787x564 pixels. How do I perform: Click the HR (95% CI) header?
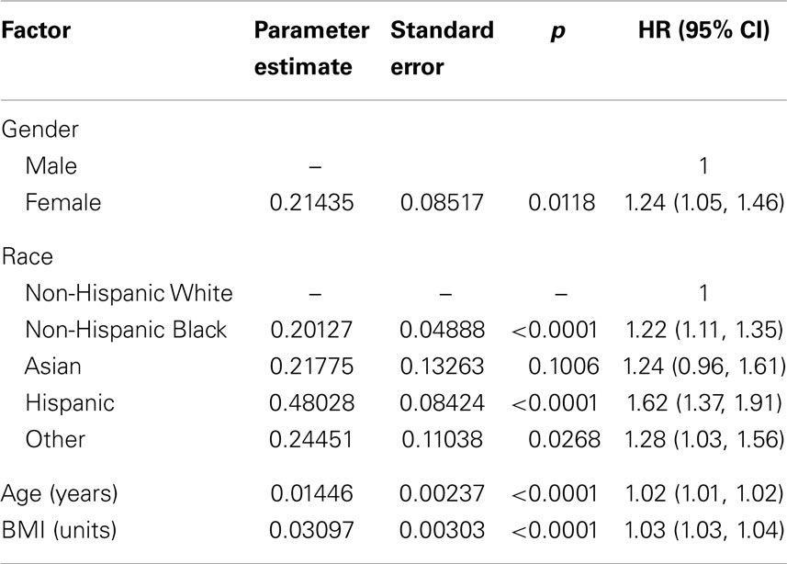703,30
